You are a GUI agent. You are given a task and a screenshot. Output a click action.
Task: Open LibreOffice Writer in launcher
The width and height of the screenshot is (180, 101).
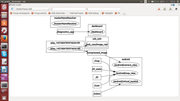[x=4, y=69]
